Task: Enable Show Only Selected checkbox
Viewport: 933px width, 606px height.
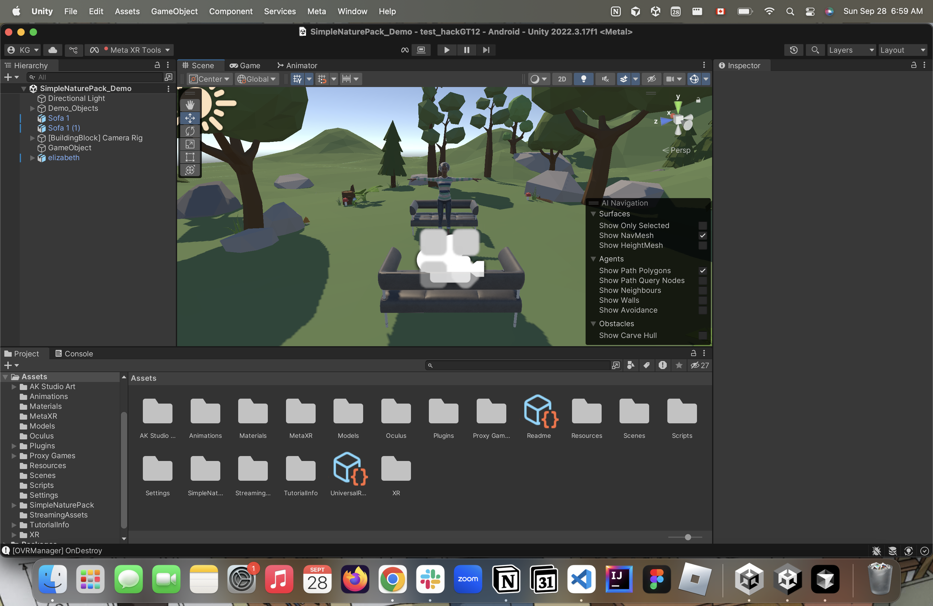Action: (703, 225)
